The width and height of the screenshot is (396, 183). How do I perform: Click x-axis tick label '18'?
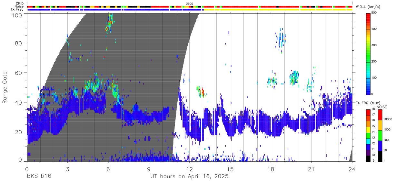271,169
